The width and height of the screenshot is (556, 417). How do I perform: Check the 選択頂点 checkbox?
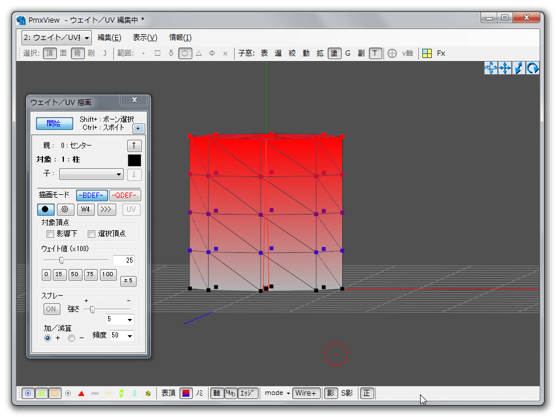(91, 234)
